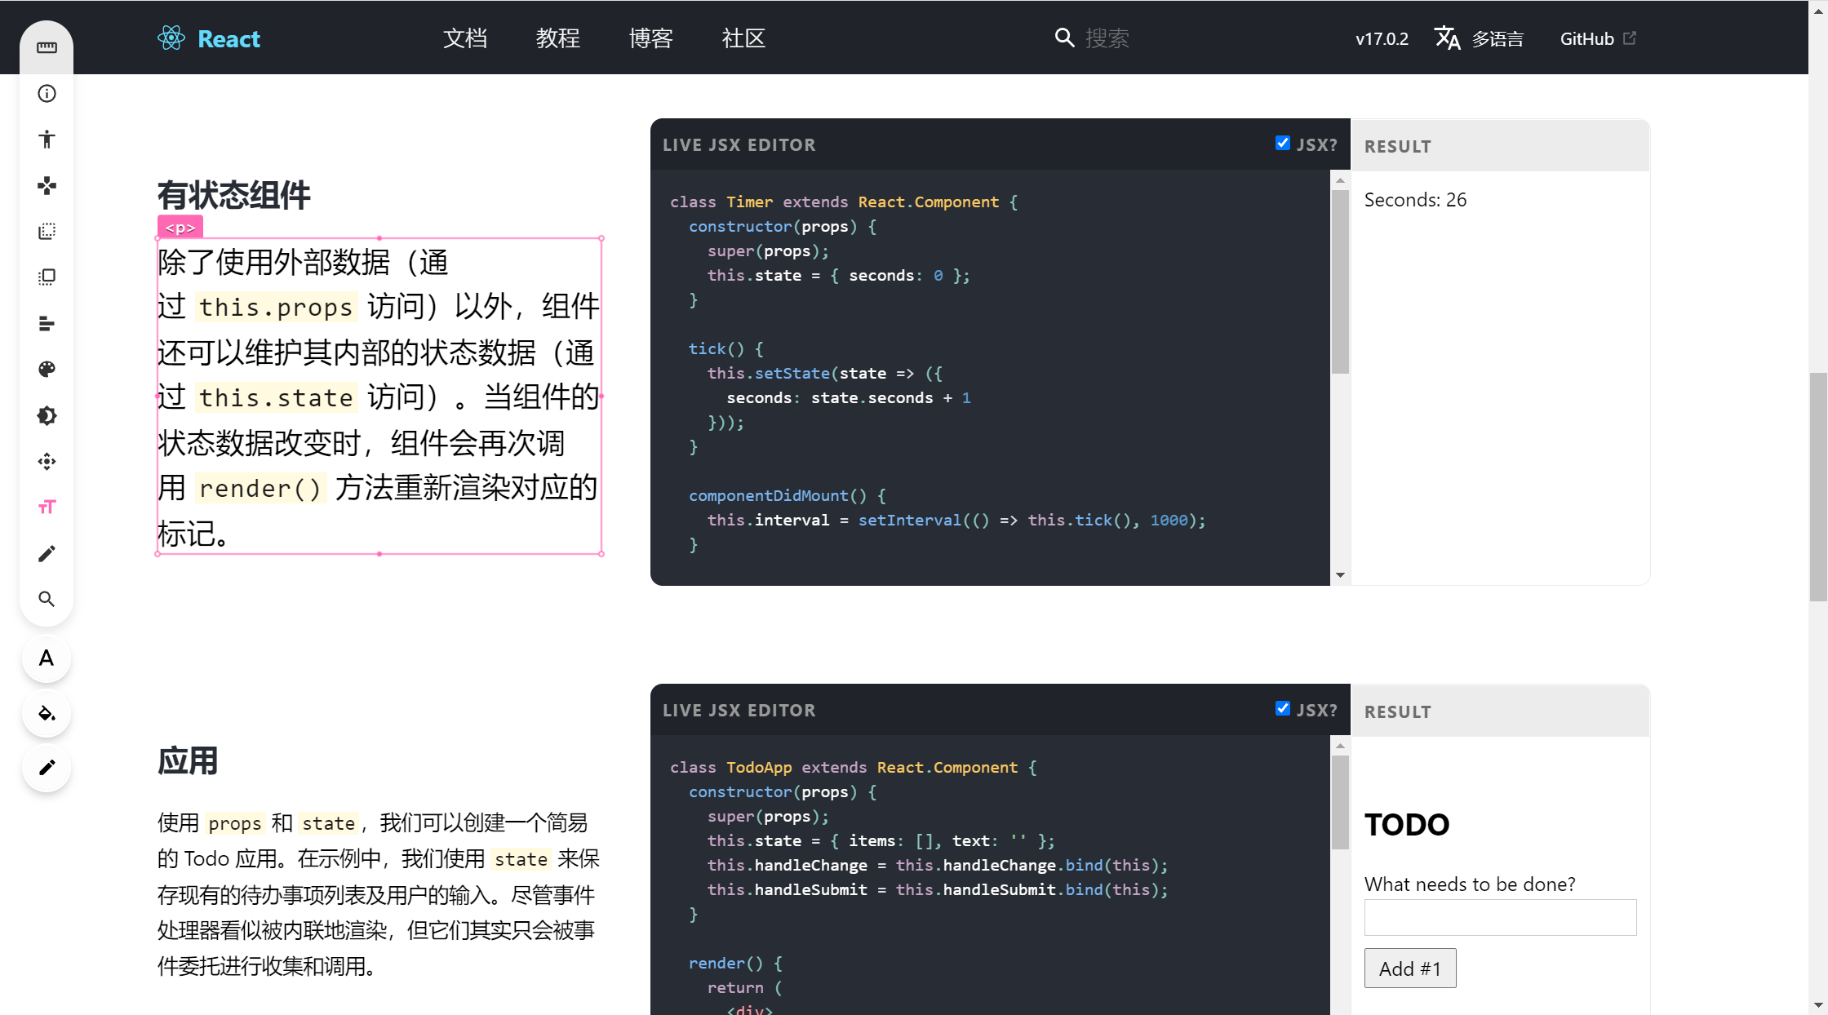Open the element search magnifier tool
Screen dimensions: 1828x1015
pyautogui.click(x=47, y=600)
